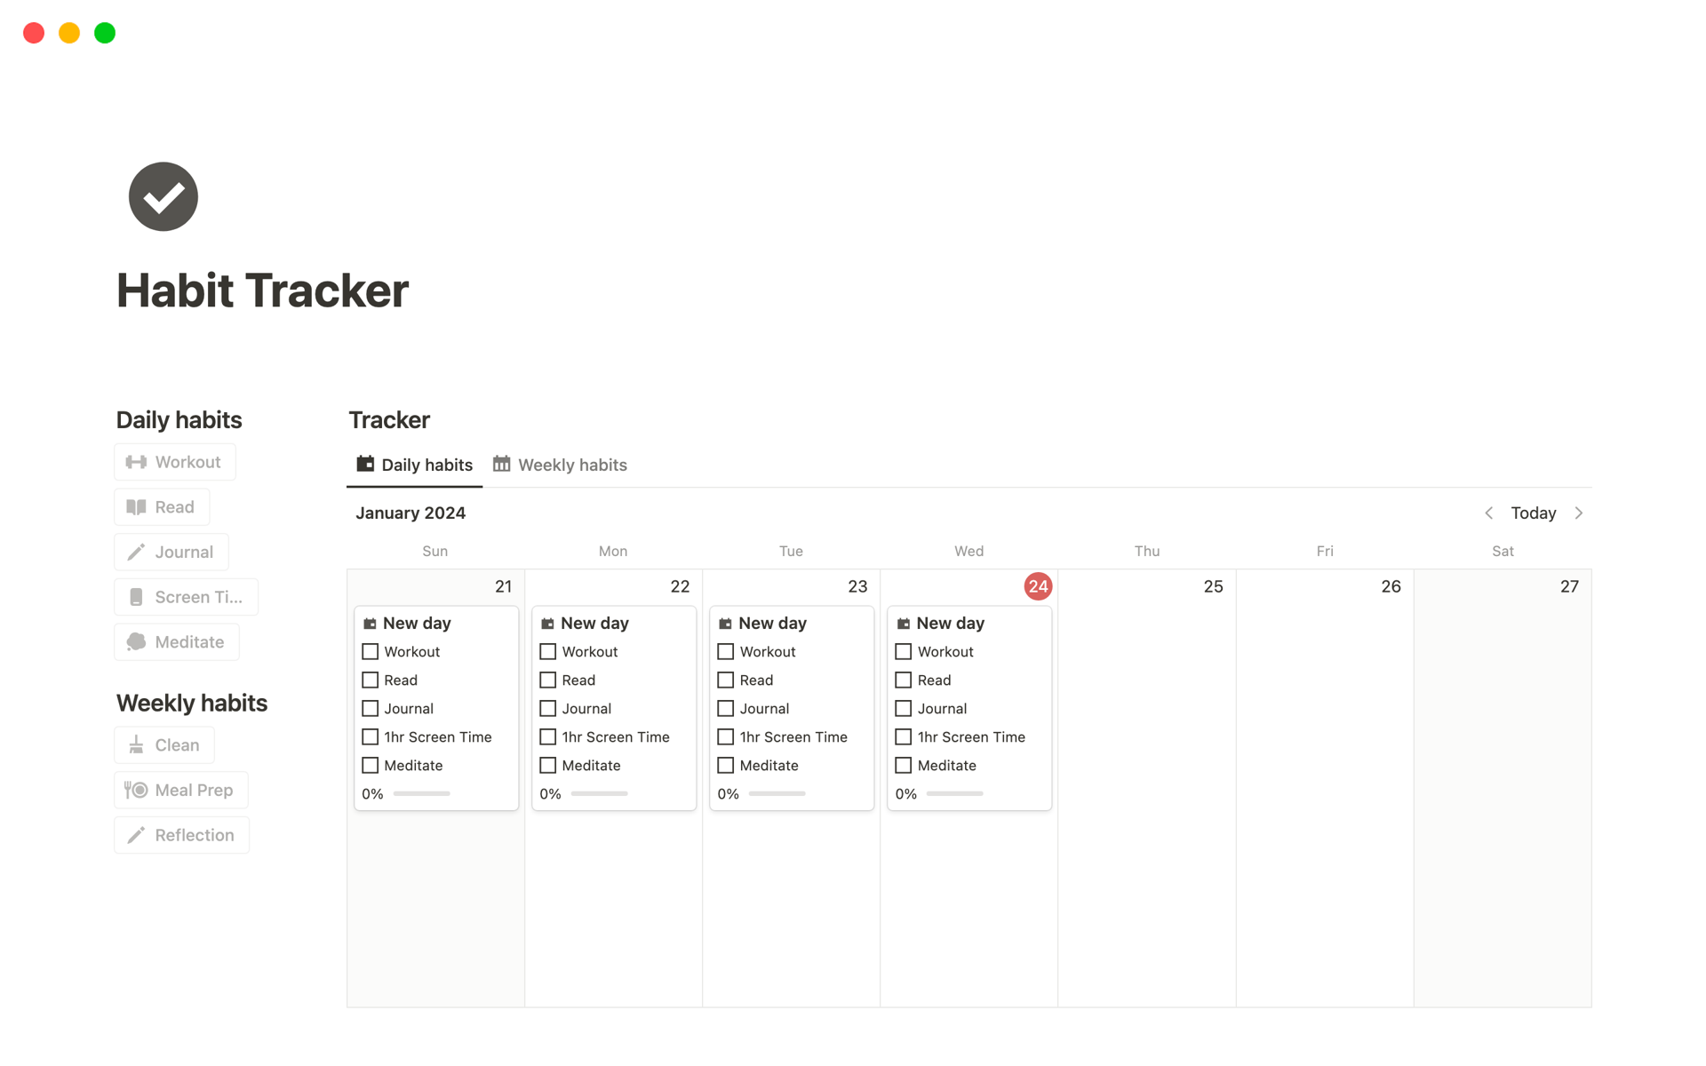Click the Meal Prep habit icon

(135, 789)
